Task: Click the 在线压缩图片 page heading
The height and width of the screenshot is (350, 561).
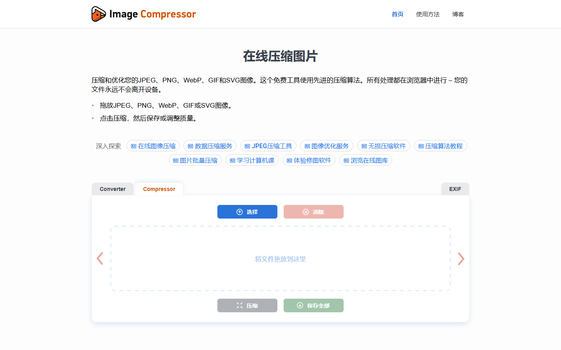Action: pos(280,56)
